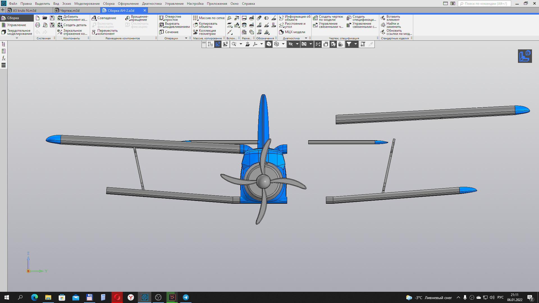The image size is (539, 303).
Task: Expand the zoom options dropdown arrow
Action: (x=241, y=44)
